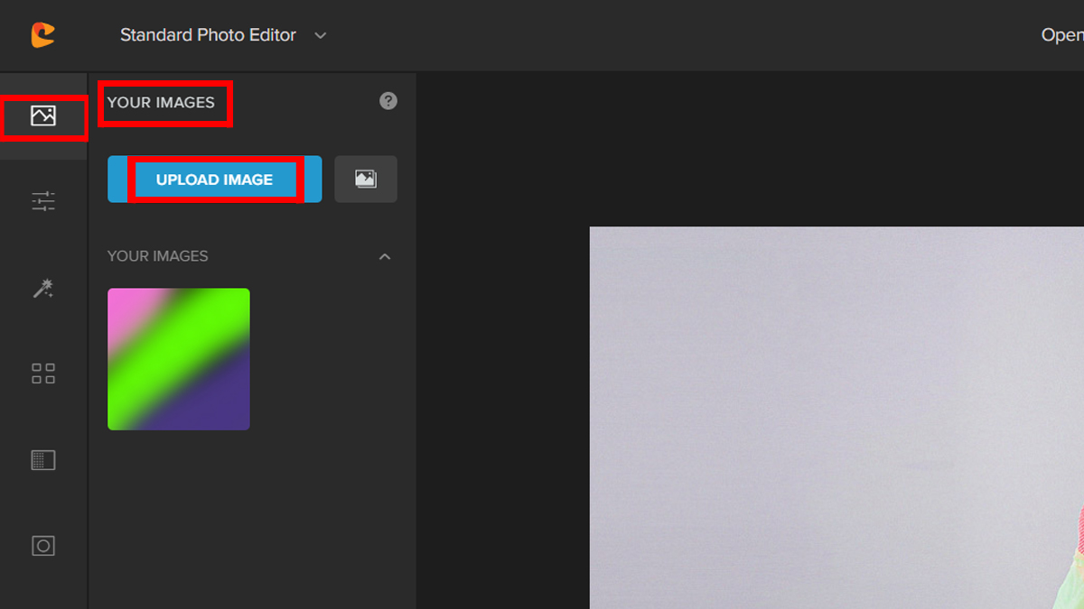Open the Standard Photo Editor dropdown
1084x609 pixels.
pyautogui.click(x=208, y=35)
